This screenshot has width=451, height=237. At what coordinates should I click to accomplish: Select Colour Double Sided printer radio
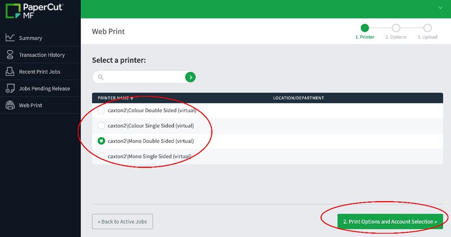click(x=101, y=110)
